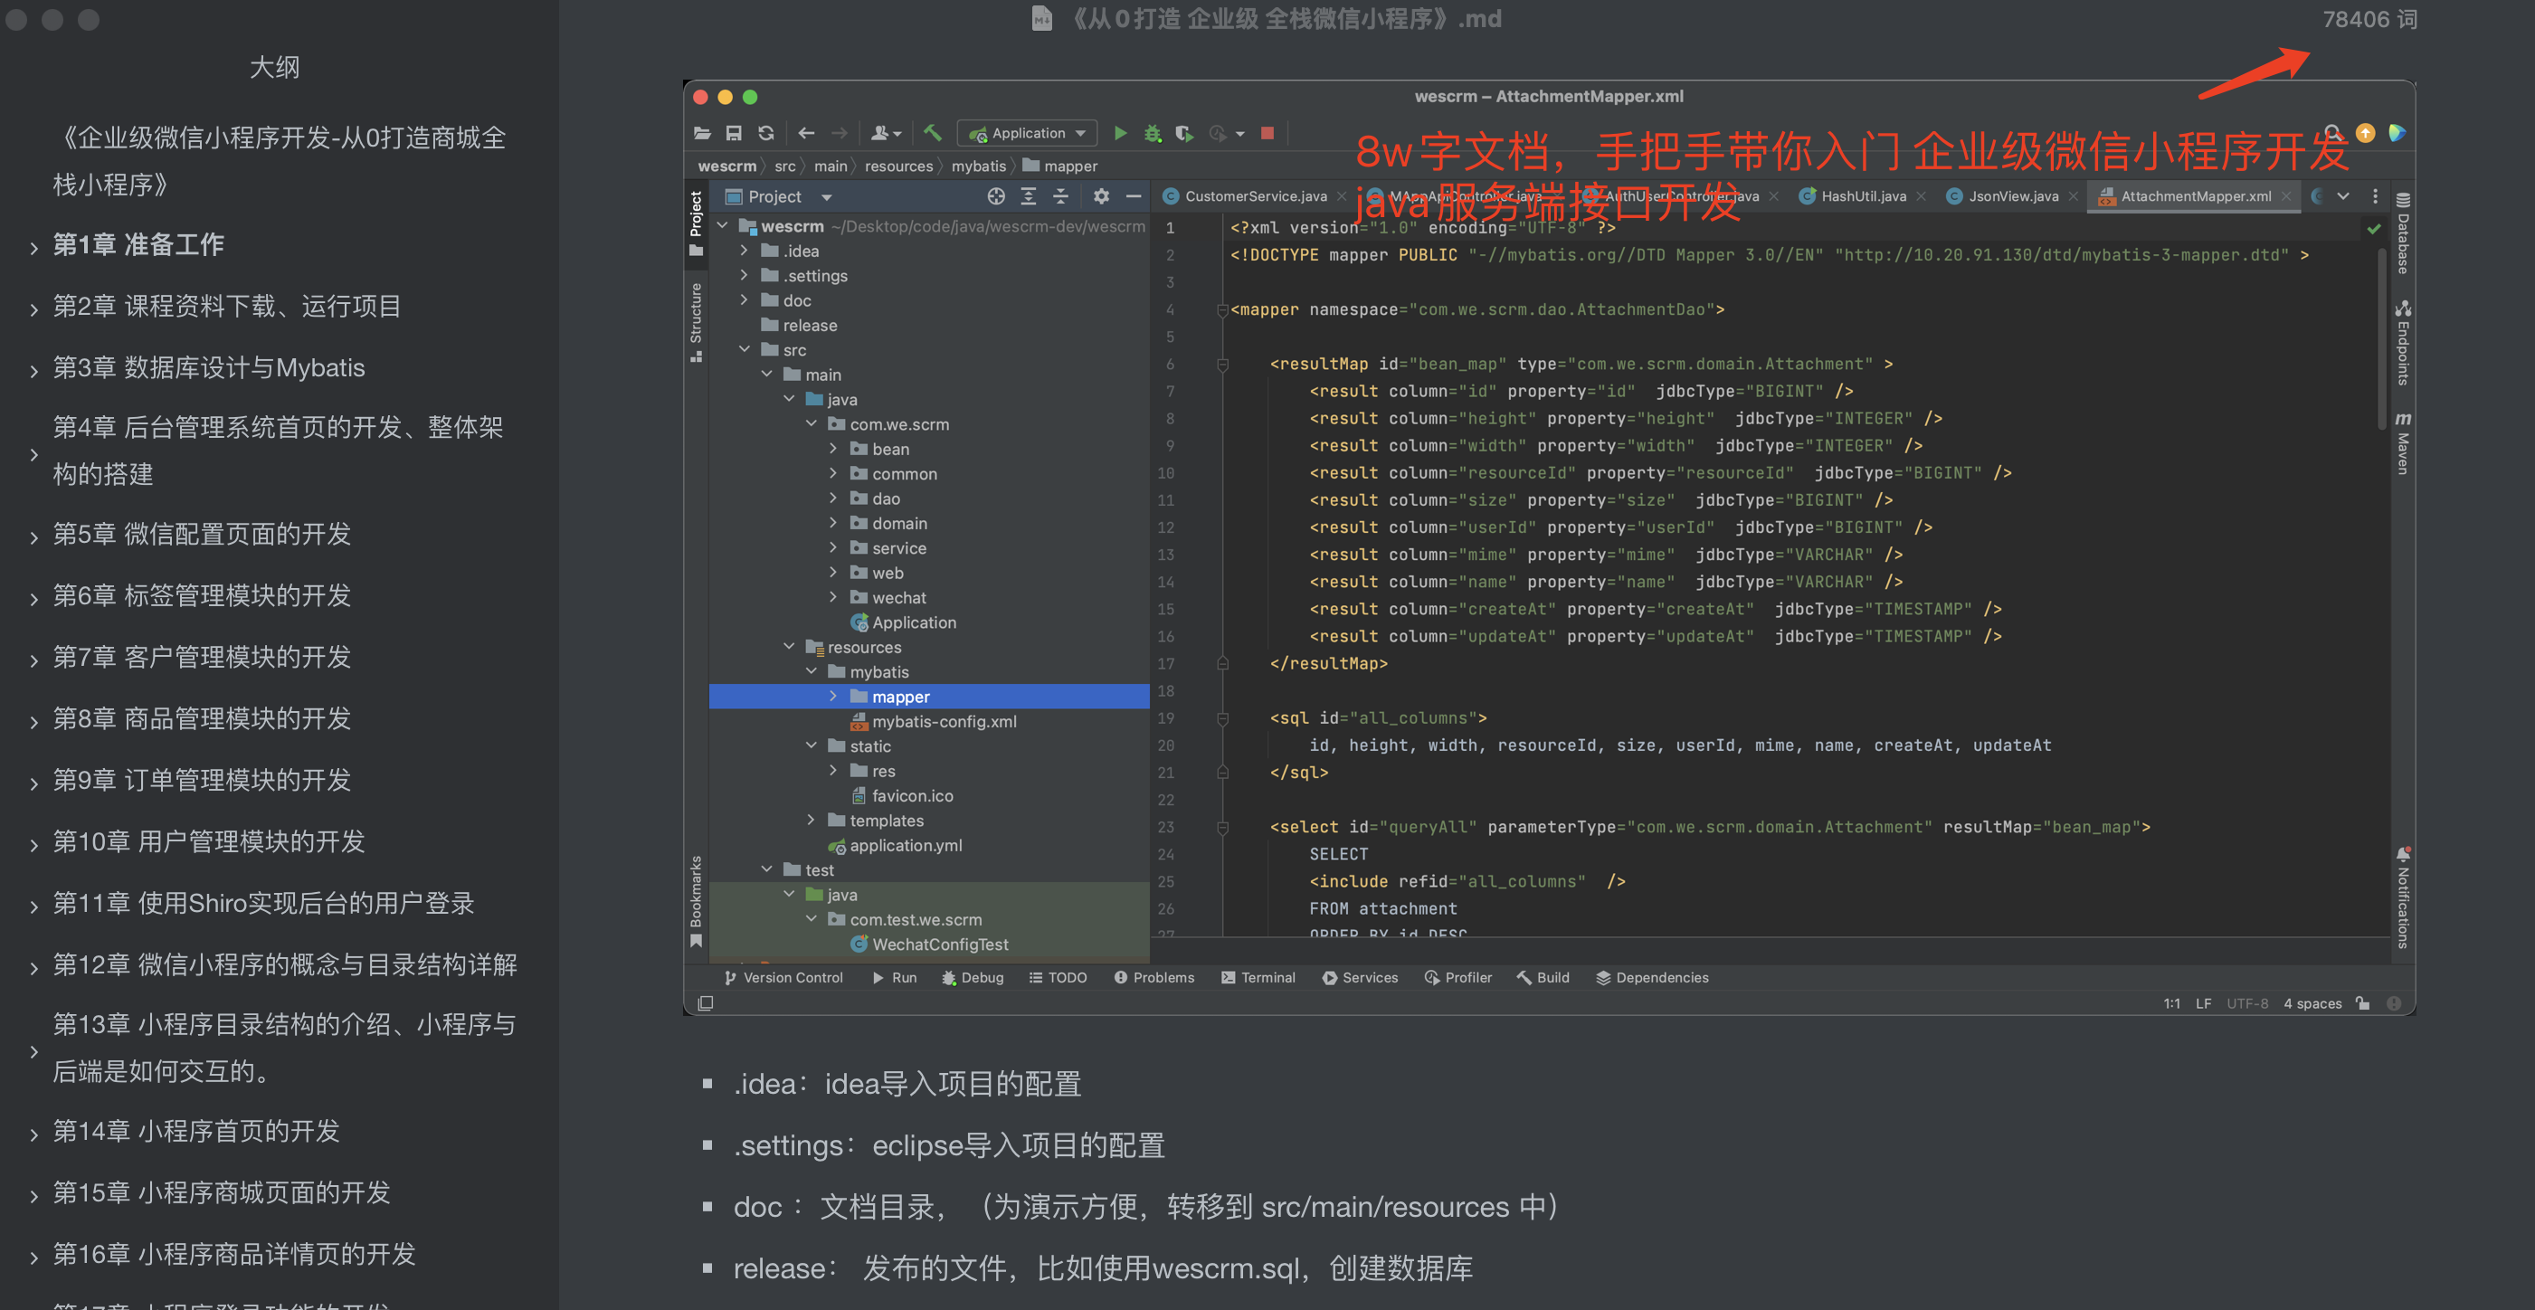The height and width of the screenshot is (1310, 2535).
Task: Expand the .idea folder in tree
Action: (744, 250)
